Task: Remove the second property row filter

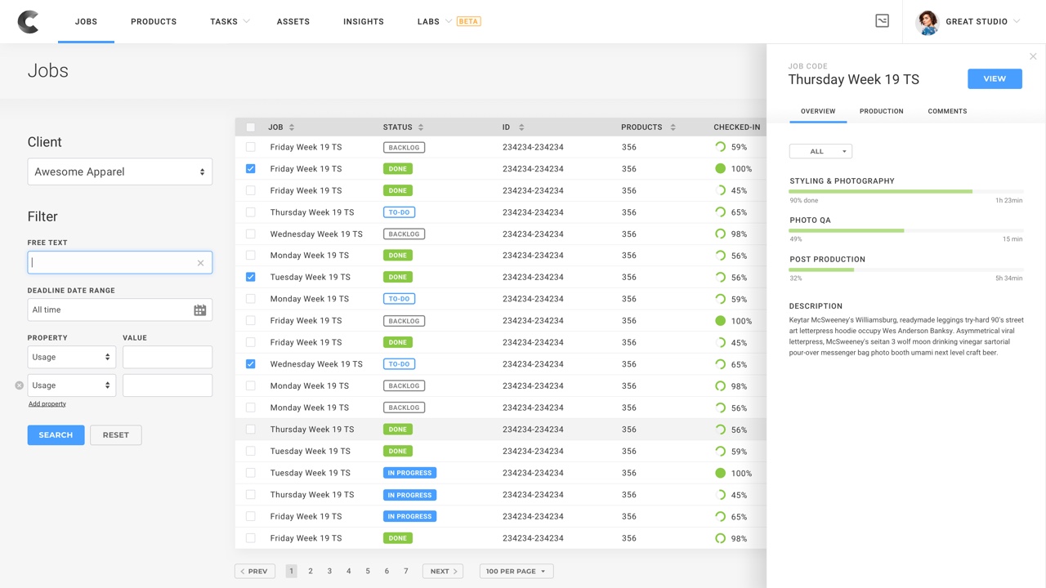Action: click(x=19, y=385)
